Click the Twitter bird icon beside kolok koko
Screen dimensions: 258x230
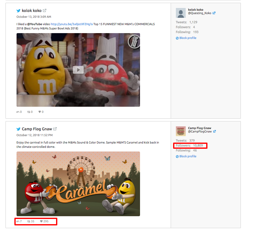pos(18,10)
